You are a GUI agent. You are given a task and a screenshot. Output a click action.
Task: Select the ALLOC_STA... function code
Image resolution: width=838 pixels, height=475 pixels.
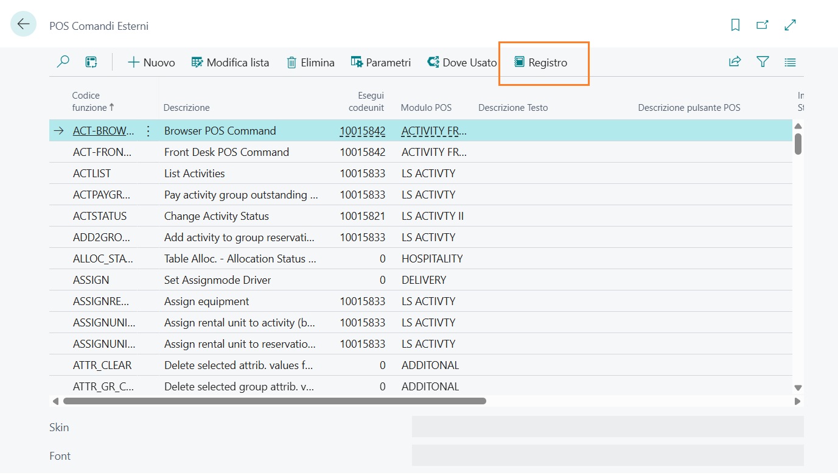tap(103, 259)
